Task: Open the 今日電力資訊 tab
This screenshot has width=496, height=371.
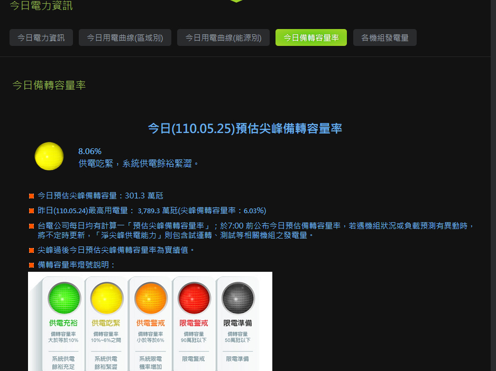Action: (x=41, y=37)
